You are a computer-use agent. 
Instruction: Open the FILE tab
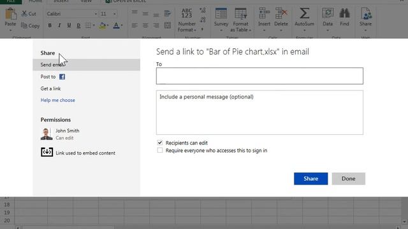tap(11, 1)
